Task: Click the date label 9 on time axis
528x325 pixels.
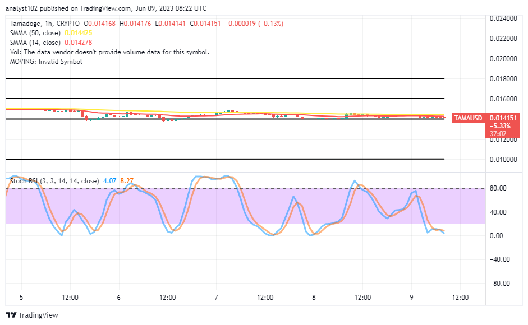Action: click(x=411, y=298)
